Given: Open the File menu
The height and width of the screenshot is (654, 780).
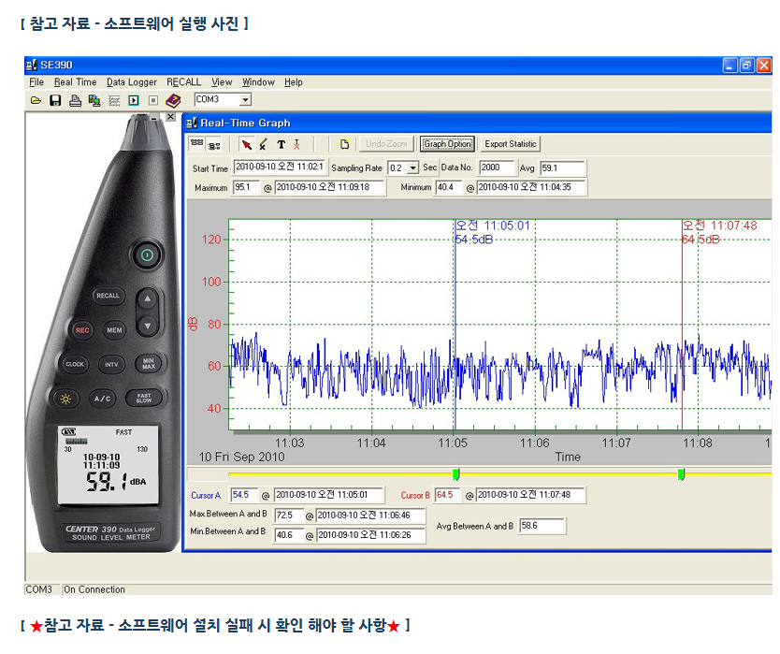Looking at the screenshot, I should [x=36, y=82].
